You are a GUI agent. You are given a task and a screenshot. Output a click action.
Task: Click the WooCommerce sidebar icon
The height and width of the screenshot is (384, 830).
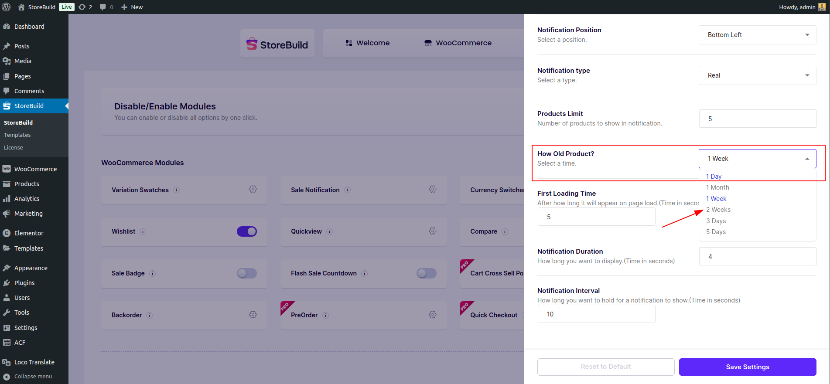point(7,169)
